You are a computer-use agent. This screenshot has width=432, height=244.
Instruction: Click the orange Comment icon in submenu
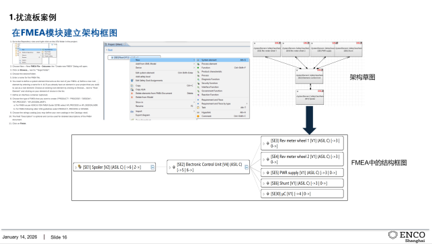coord(198,116)
